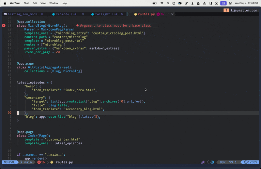This screenshot has width=261, height=169.
Task: Click the 12:09 time in statusline
Action: click(253, 162)
